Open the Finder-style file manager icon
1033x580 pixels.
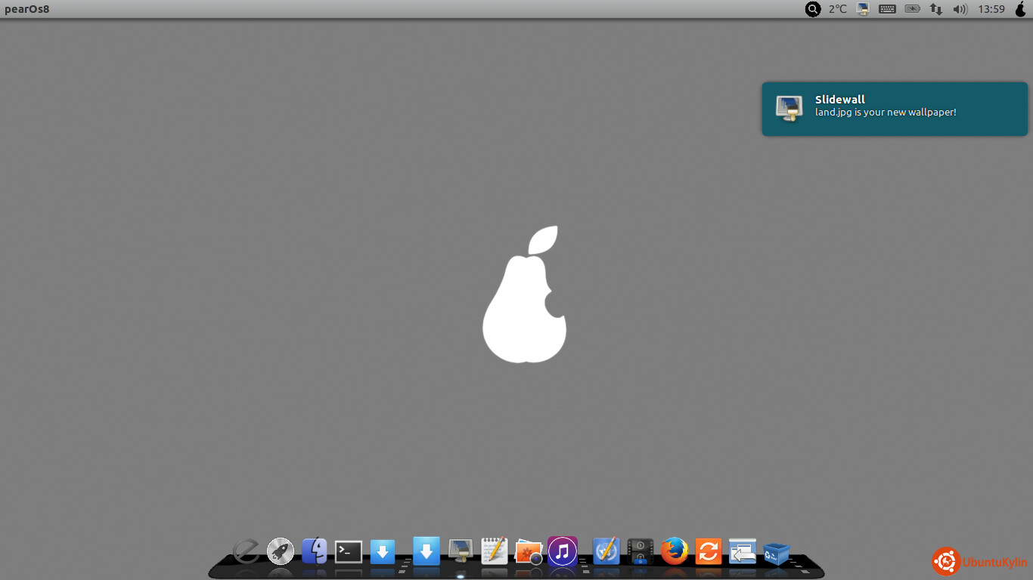click(x=315, y=551)
